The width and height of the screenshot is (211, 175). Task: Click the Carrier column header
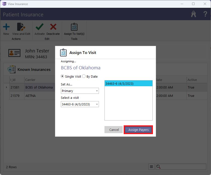click(x=40, y=80)
